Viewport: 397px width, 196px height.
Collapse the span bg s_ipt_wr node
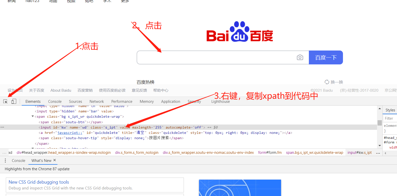point(33,116)
